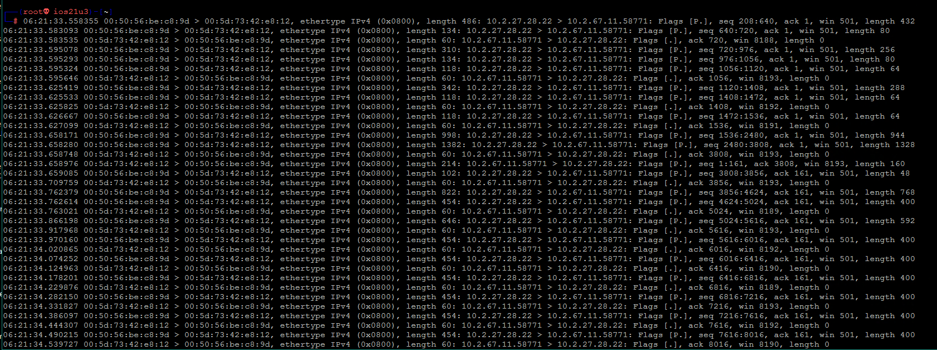This screenshot has width=937, height=350.
Task: Click 'seq 1:161' sequence range
Action: click(723, 164)
